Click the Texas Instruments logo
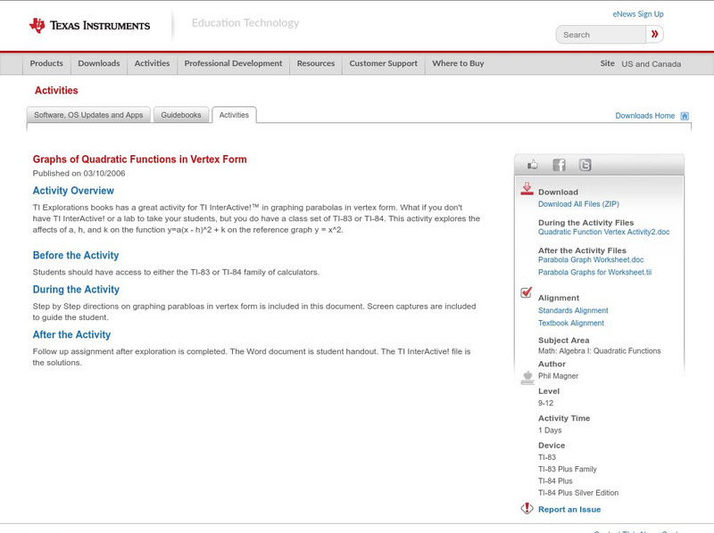The width and height of the screenshot is (714, 533). tap(89, 26)
